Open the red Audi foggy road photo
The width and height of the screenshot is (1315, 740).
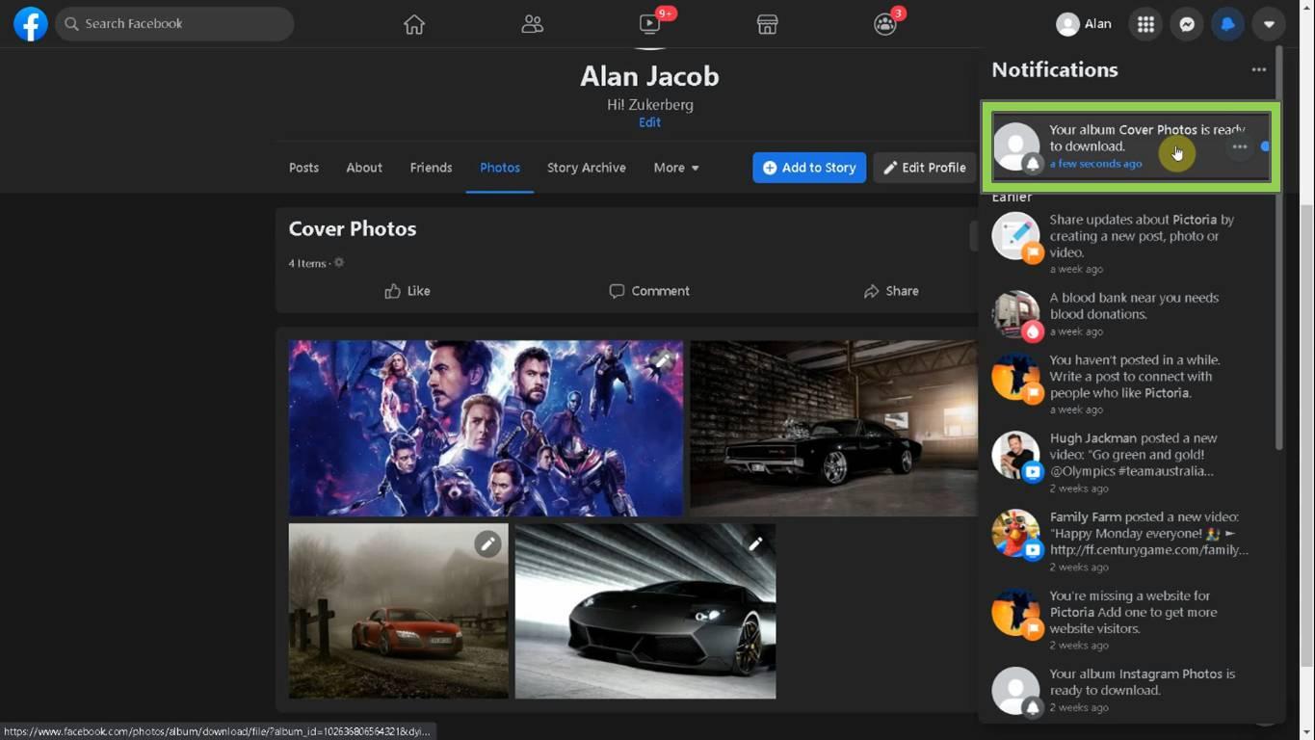click(x=399, y=611)
